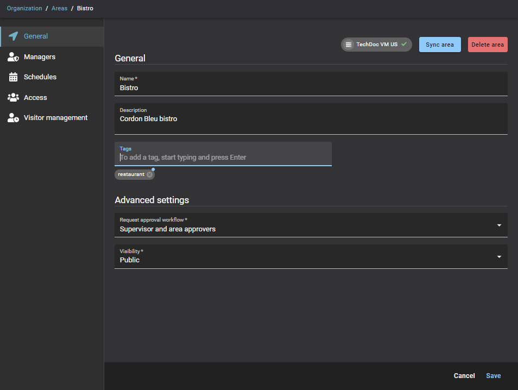Click the Schedules calendar icon
The height and width of the screenshot is (390, 518).
(14, 77)
